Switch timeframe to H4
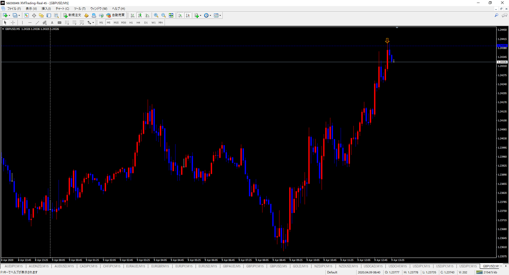This screenshot has height=275, width=509. click(x=138, y=22)
